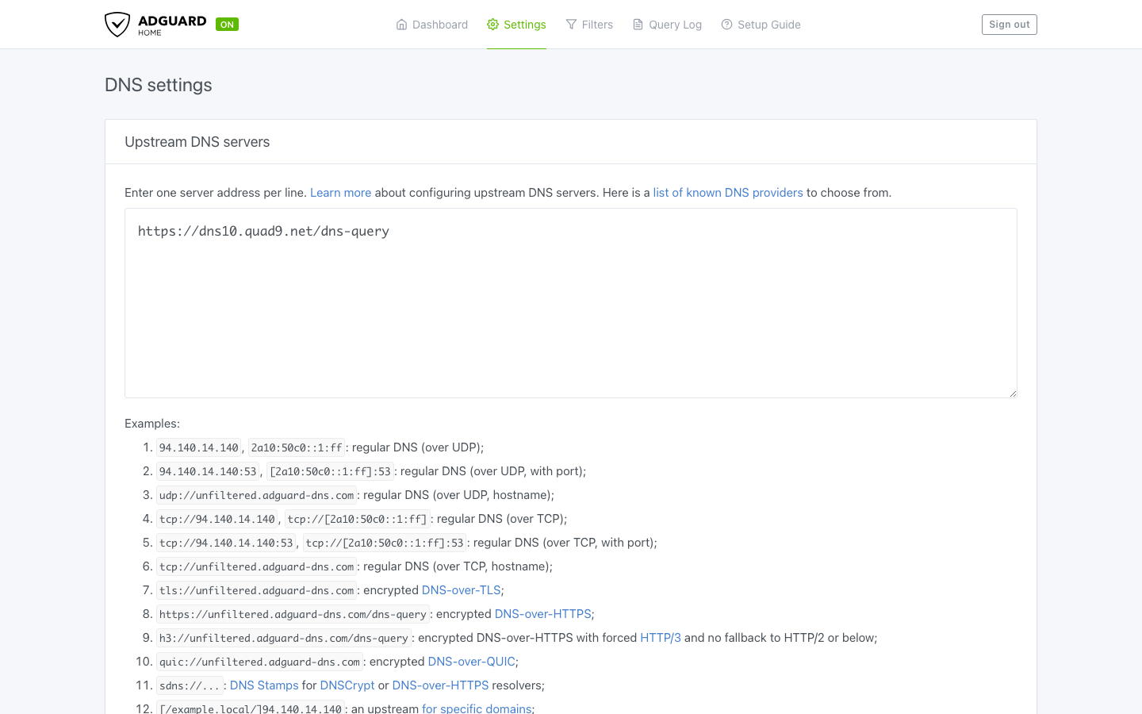Open the DNS-over-HTTPS link in example 8
The width and height of the screenshot is (1142, 714).
click(x=542, y=614)
